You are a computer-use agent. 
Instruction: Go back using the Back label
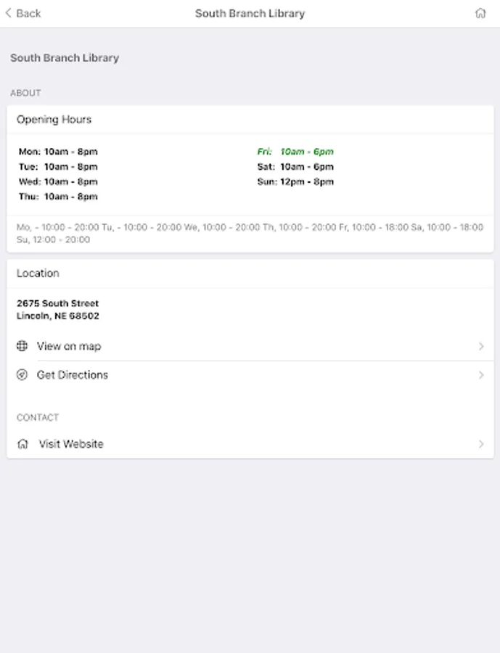click(x=28, y=13)
